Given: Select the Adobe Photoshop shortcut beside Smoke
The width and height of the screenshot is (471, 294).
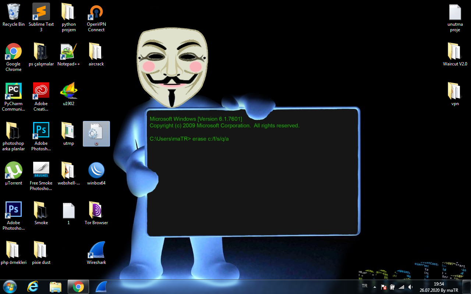Looking at the screenshot, I should (x=14, y=216).
